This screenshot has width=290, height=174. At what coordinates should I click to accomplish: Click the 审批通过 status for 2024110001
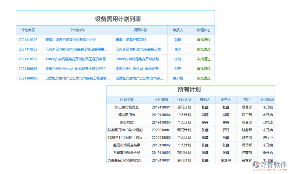tap(203, 59)
